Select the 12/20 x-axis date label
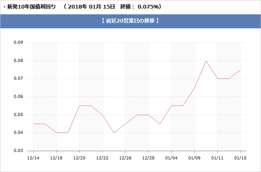The height and width of the screenshot is (172, 261). tap(79, 158)
